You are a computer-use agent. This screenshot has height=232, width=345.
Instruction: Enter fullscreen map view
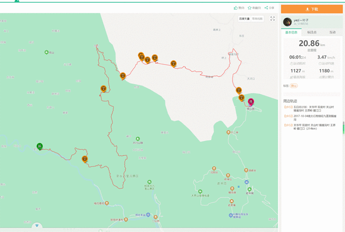point(272,19)
